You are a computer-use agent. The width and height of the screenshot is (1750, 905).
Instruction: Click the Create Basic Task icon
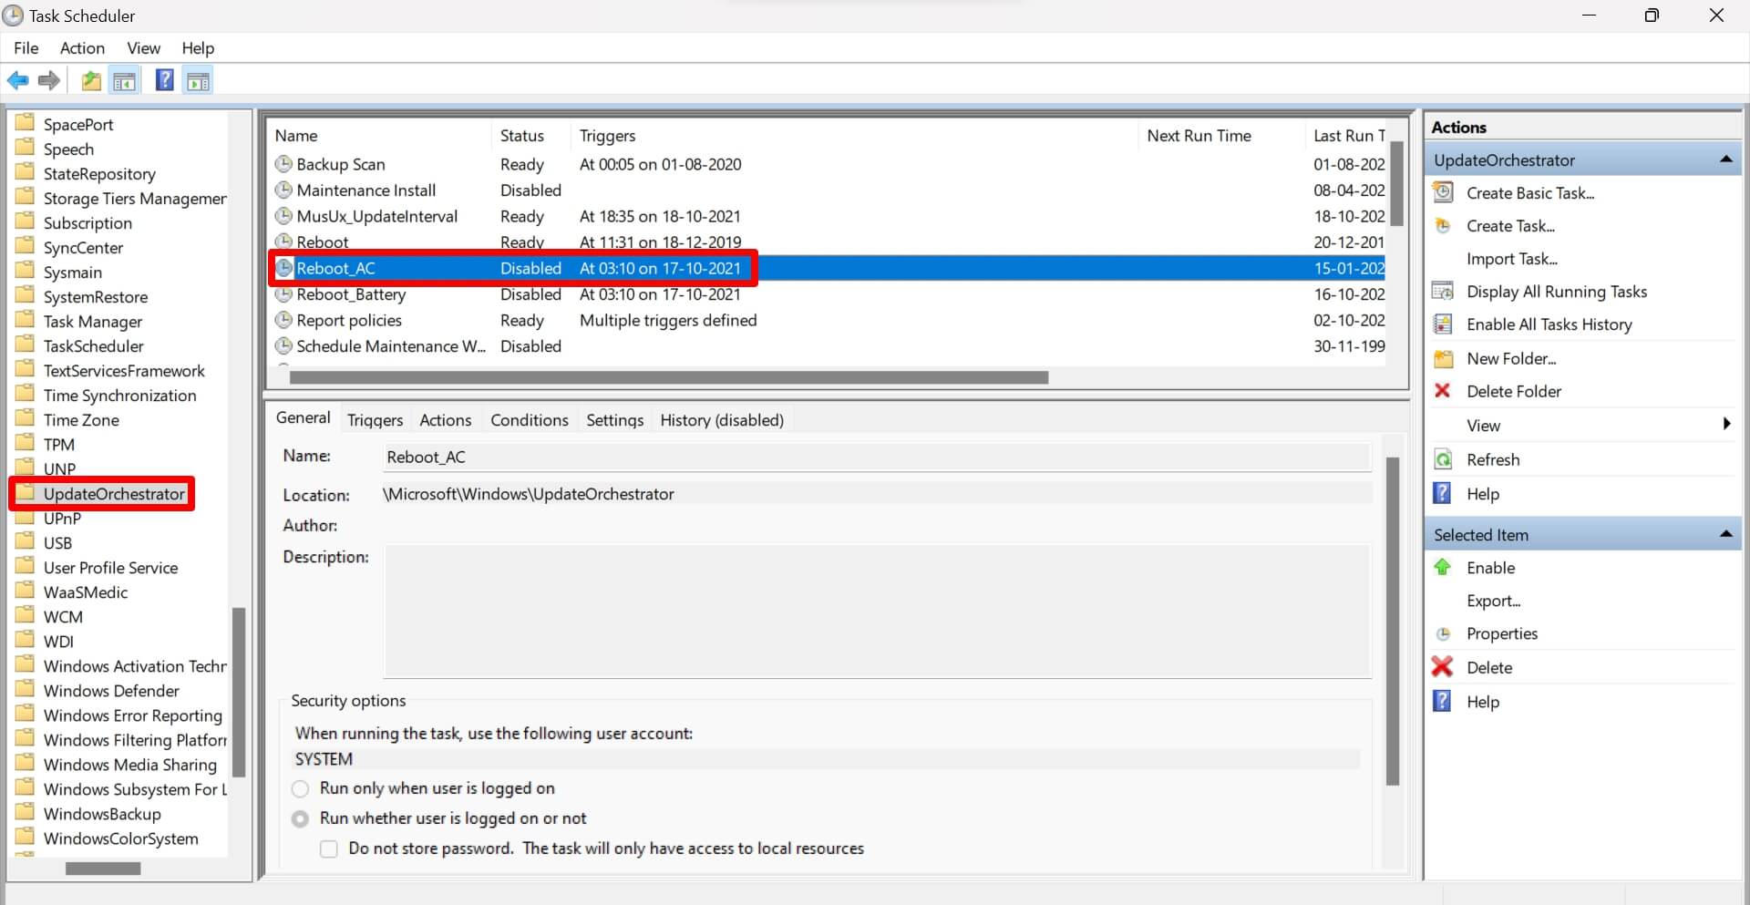pos(1443,192)
